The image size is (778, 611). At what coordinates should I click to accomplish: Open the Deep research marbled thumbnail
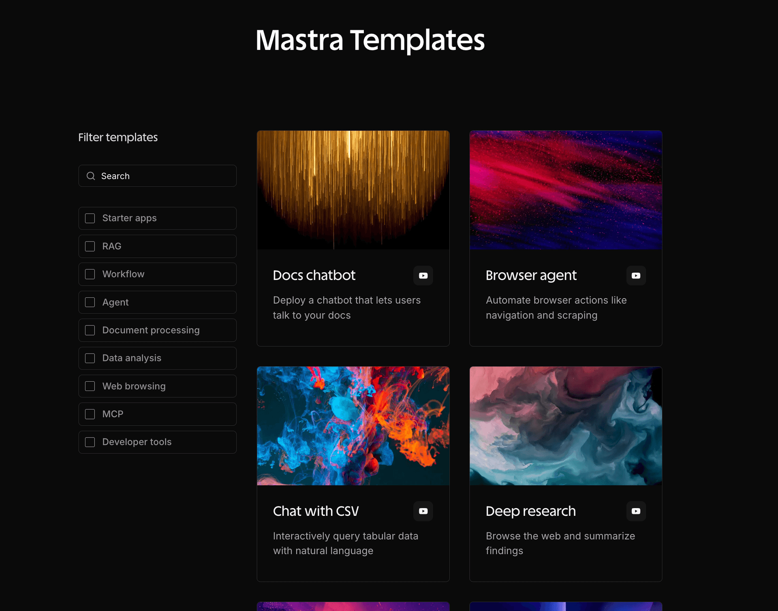(566, 426)
